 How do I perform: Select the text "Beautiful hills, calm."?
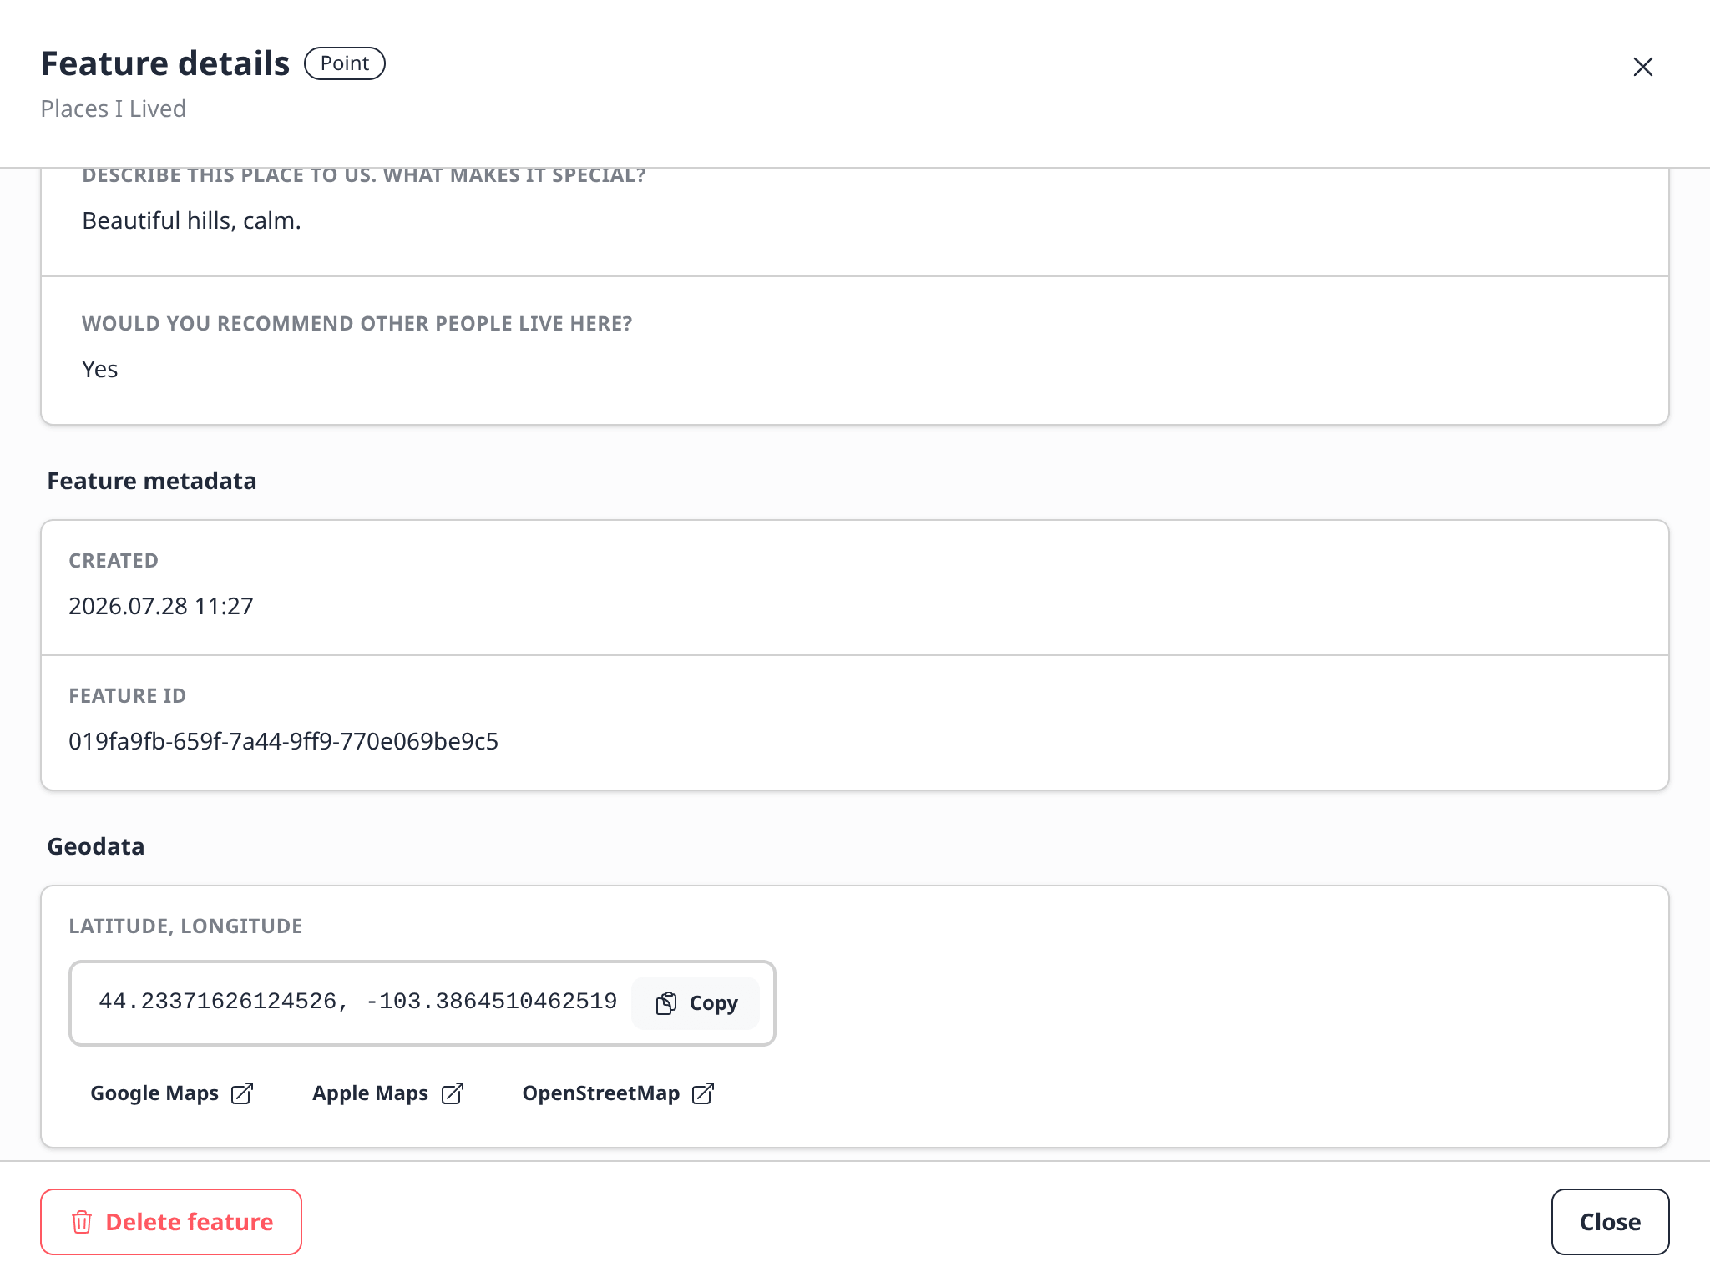pyautogui.click(x=191, y=220)
